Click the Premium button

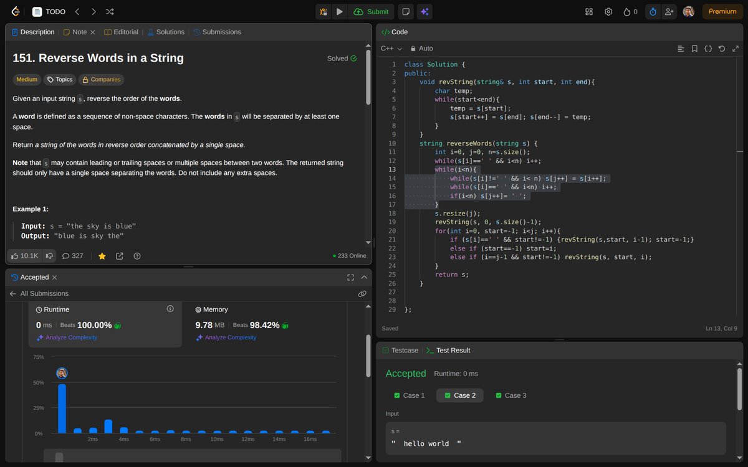pyautogui.click(x=722, y=11)
